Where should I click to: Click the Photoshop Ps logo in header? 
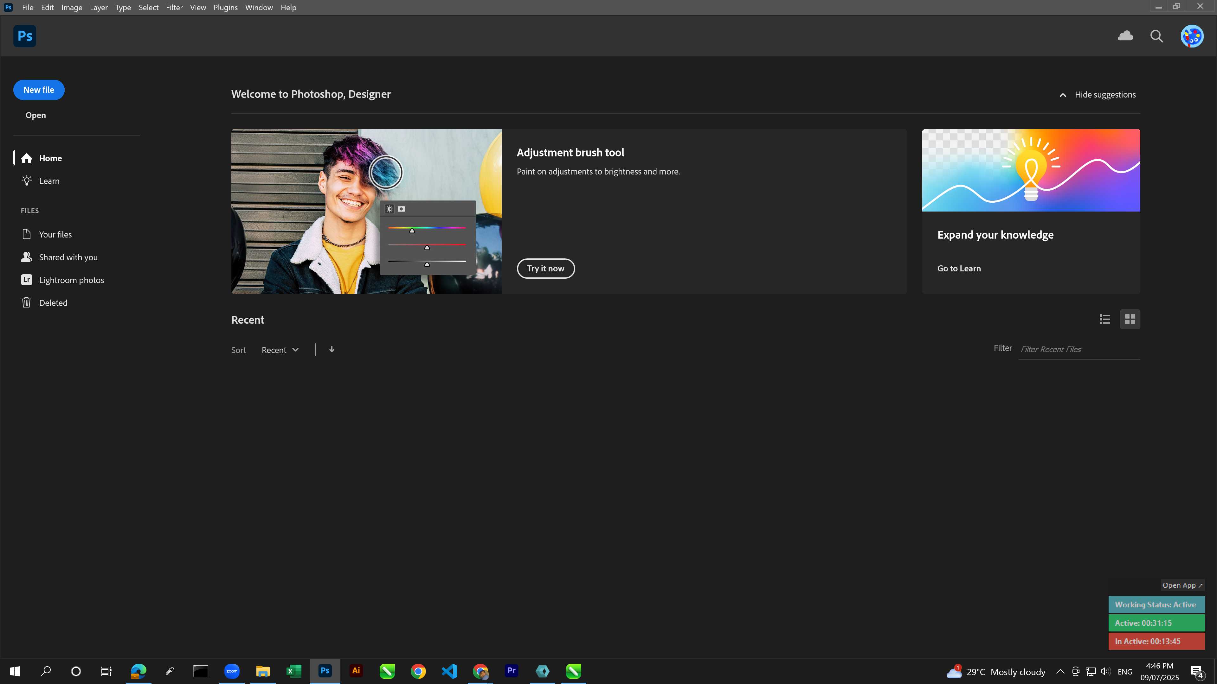point(25,36)
